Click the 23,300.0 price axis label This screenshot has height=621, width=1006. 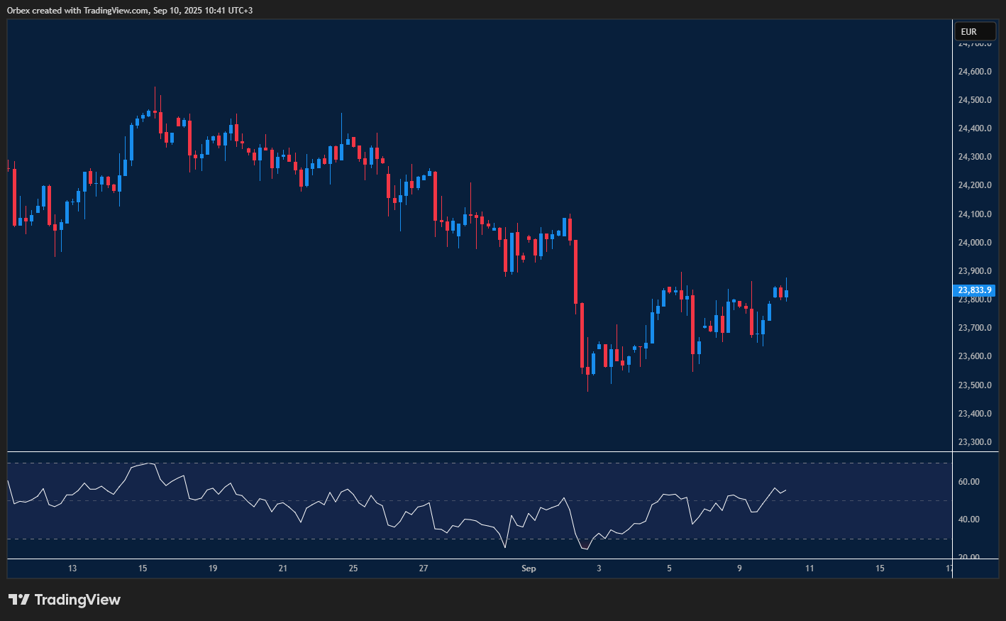point(975,441)
